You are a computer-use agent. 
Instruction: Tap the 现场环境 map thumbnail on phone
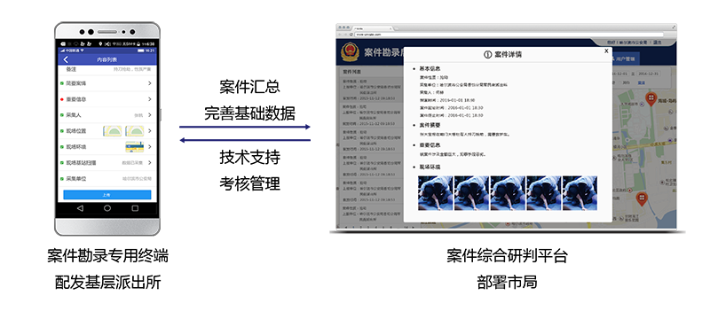click(135, 147)
